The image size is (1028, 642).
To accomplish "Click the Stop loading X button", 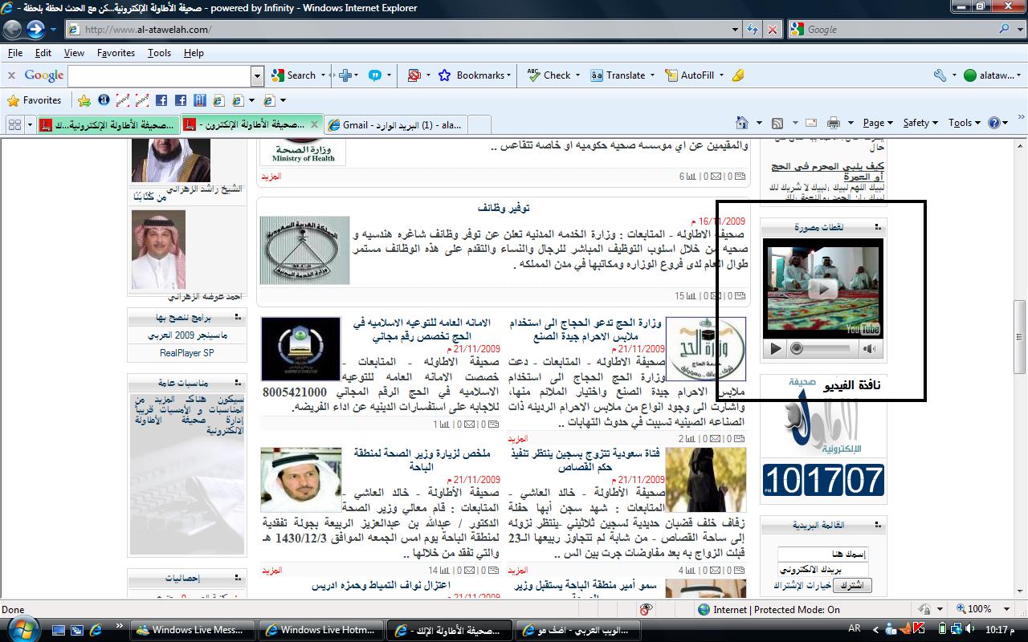I will (772, 30).
